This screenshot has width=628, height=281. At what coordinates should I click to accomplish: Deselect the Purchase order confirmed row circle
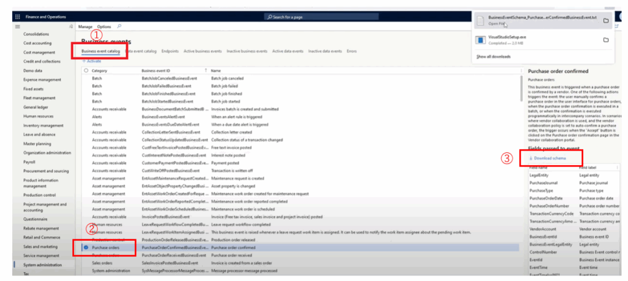tap(86, 248)
